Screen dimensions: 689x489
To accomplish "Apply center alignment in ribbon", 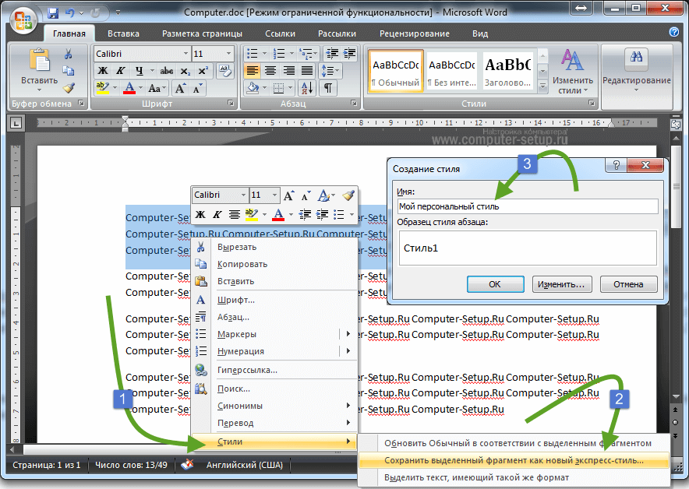I will (270, 70).
